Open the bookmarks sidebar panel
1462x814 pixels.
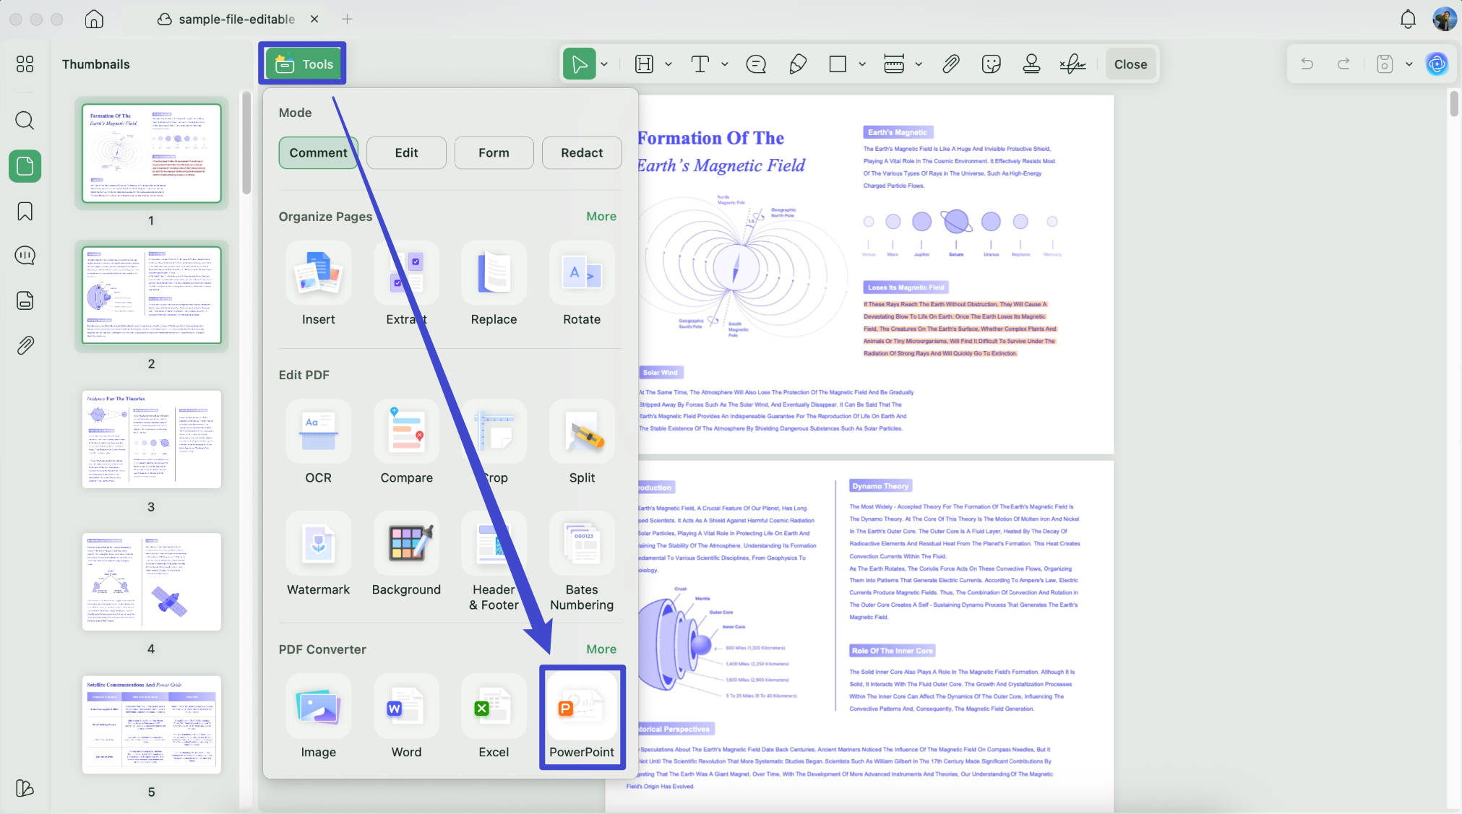click(x=25, y=211)
